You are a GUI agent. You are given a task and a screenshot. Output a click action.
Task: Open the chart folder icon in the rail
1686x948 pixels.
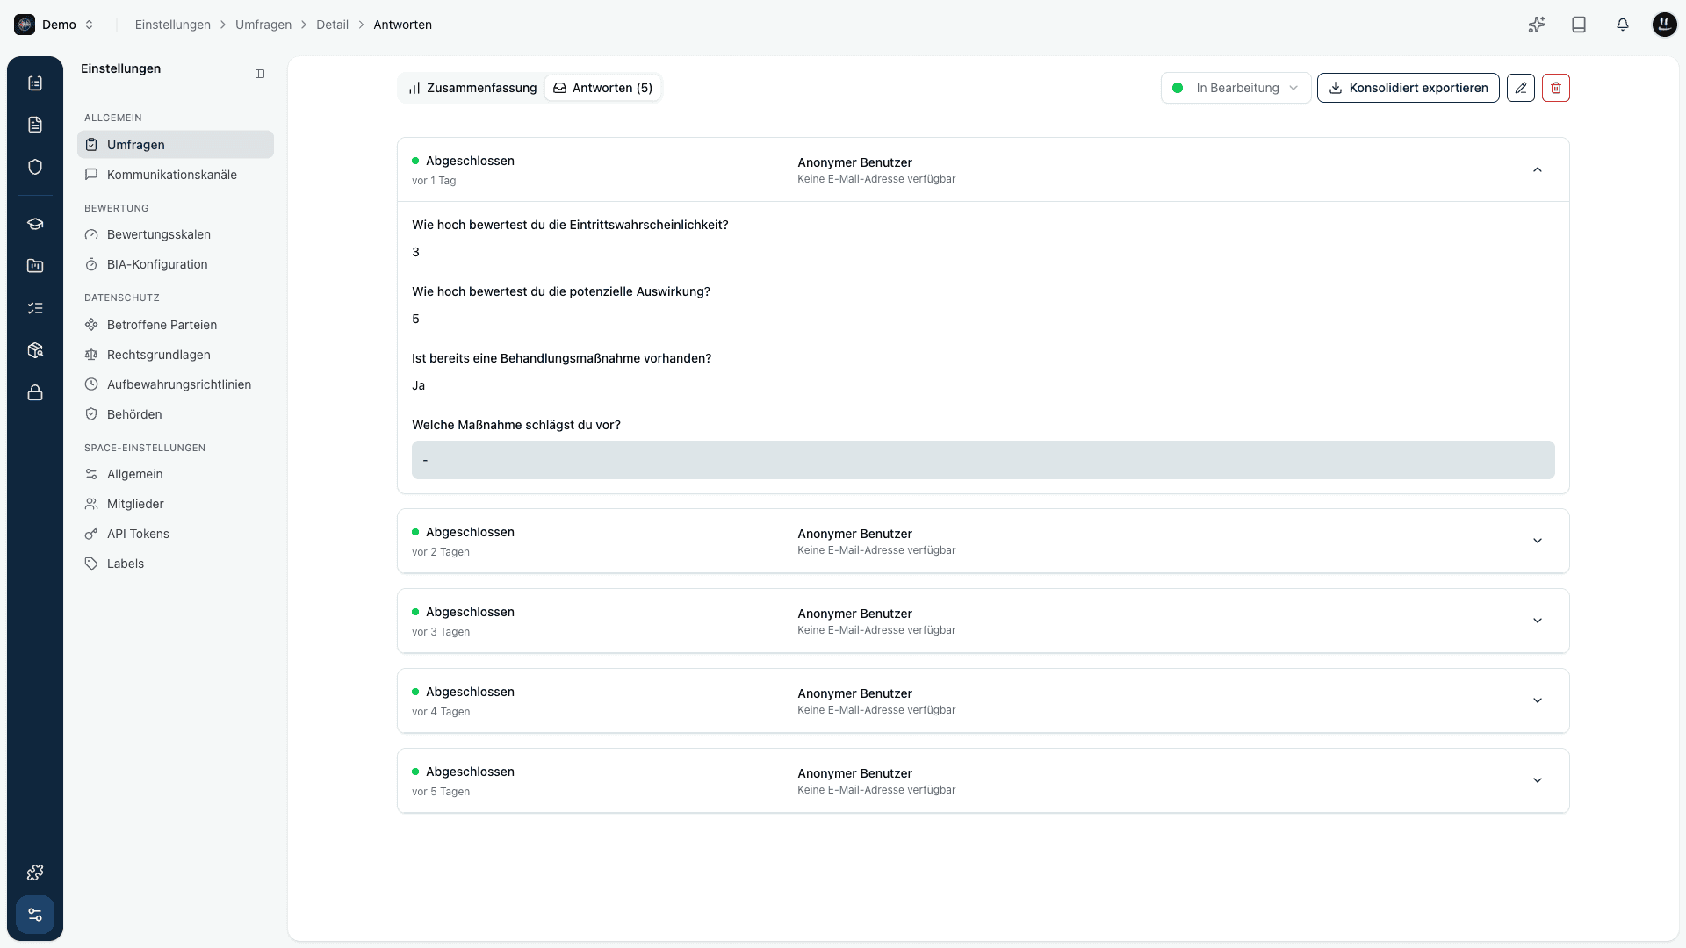coord(35,266)
